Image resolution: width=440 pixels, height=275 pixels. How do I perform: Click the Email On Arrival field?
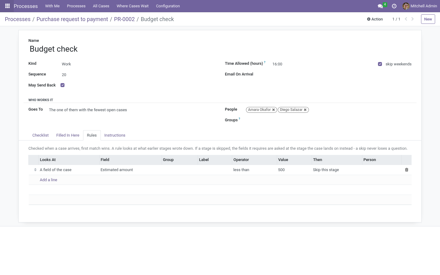point(342,75)
